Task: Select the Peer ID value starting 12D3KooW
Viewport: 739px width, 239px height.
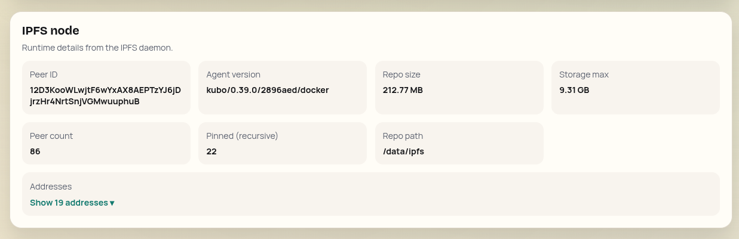Action: tap(105, 90)
